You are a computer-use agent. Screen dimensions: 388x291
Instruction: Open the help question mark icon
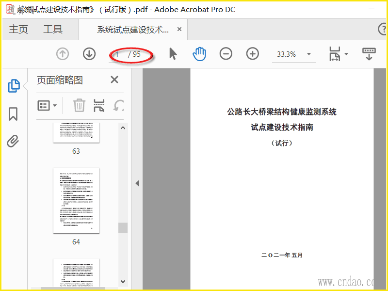[382, 30]
